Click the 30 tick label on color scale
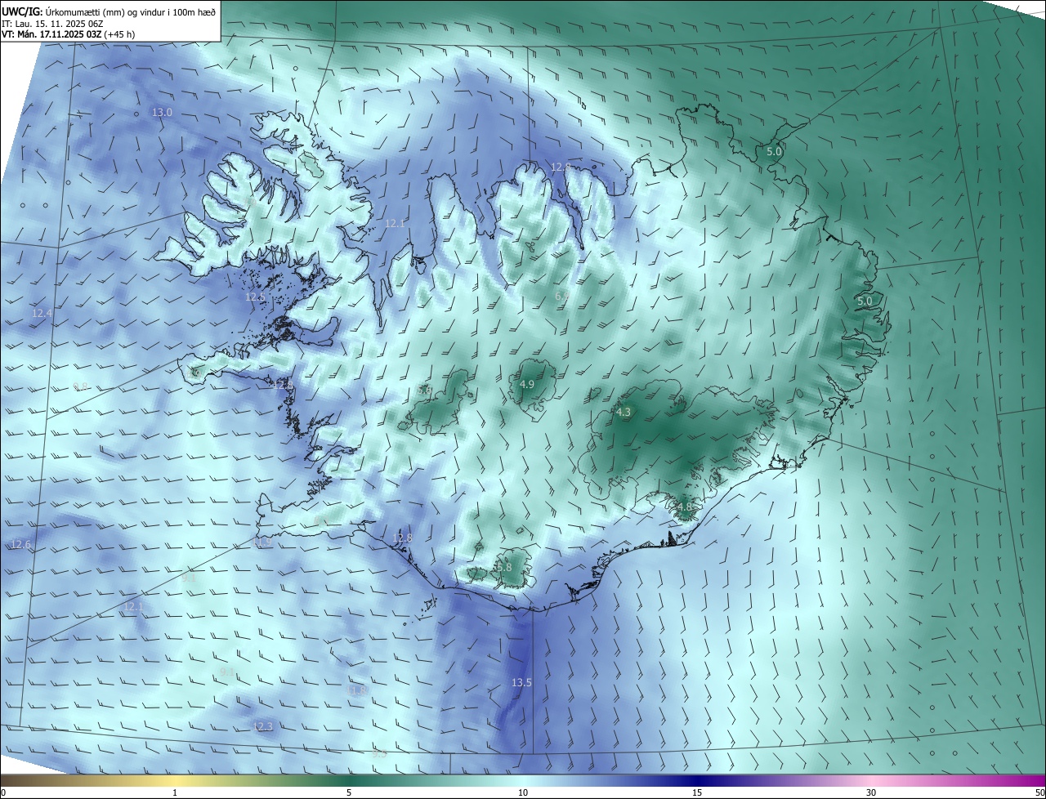The height and width of the screenshot is (799, 1046). (x=871, y=792)
